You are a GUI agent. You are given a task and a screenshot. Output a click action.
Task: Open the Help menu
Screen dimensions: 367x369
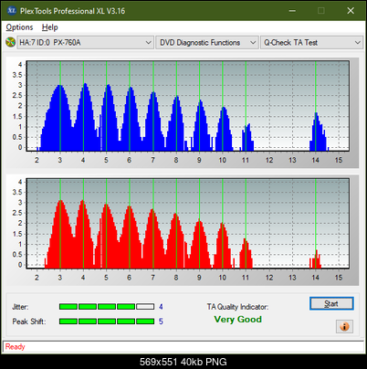(50, 27)
